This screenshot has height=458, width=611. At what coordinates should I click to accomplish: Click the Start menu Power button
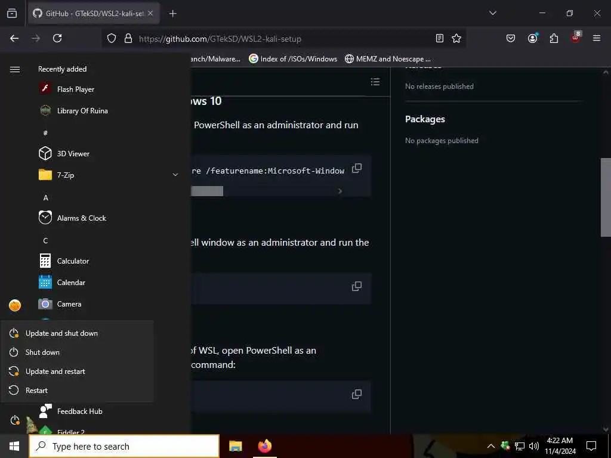pyautogui.click(x=15, y=420)
